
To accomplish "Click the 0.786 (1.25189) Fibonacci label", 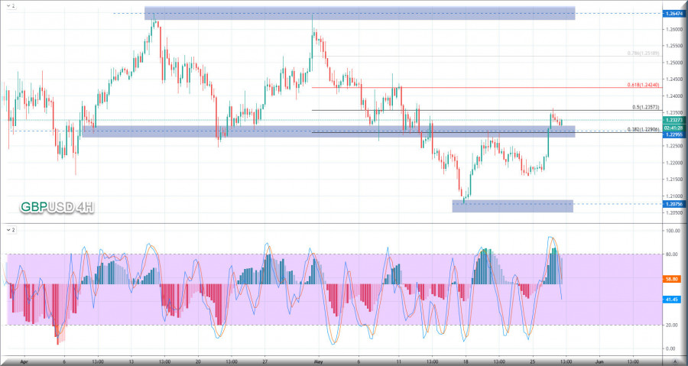I will click(x=643, y=53).
